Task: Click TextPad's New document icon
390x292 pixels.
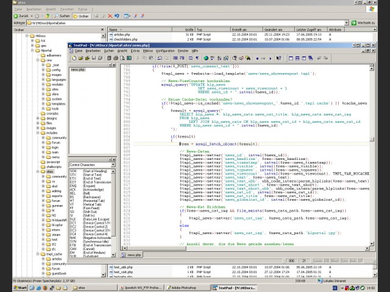Action: [74, 58]
